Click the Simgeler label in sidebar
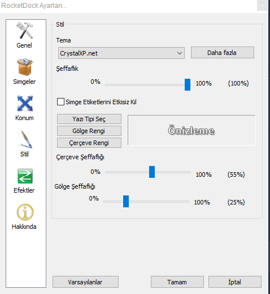270x294 pixels. [24, 82]
